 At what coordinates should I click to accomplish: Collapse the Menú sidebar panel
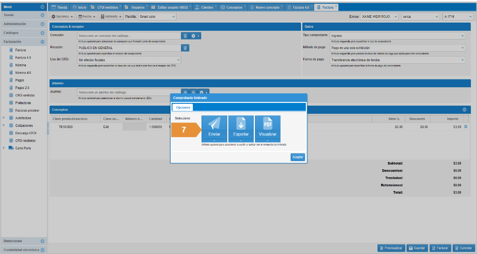coord(42,7)
